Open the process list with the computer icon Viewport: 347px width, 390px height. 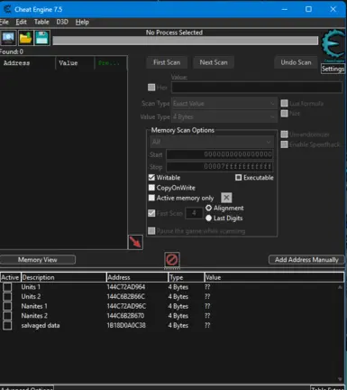pos(8,38)
